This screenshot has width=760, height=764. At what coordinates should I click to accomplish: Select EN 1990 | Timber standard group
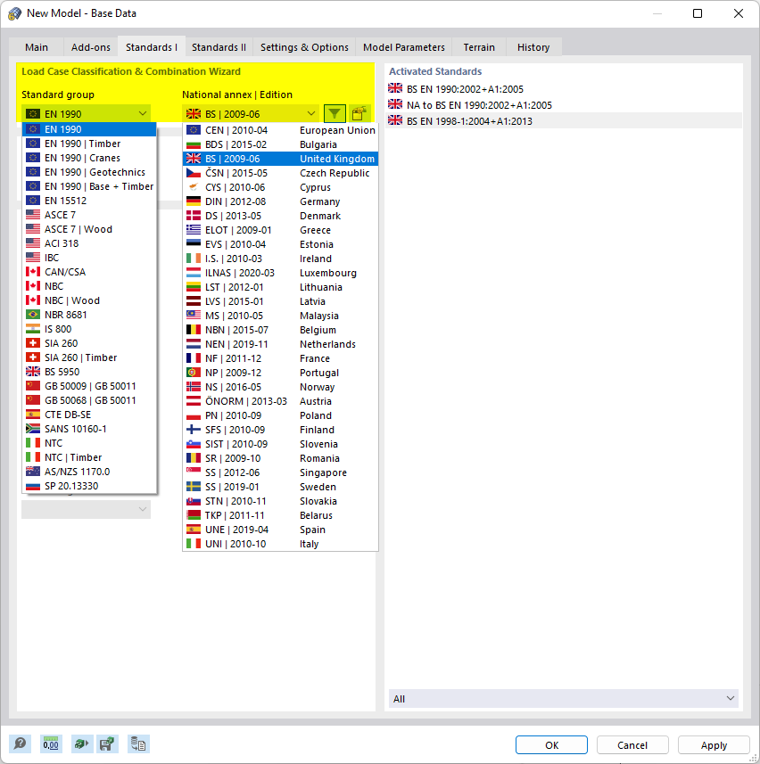90,144
